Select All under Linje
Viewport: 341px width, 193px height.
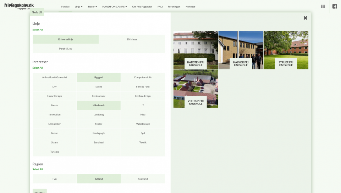click(x=38, y=30)
